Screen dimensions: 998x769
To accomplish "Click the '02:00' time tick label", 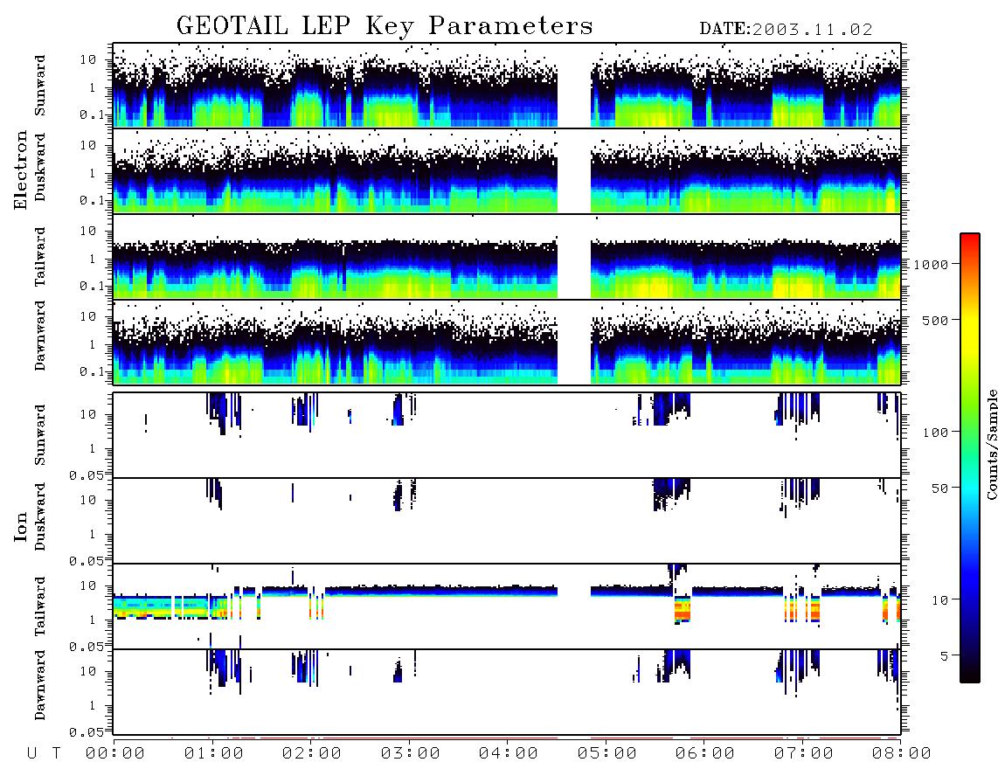I will 312,754.
